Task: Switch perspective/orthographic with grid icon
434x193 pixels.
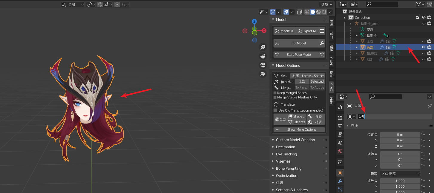Action: tap(263, 74)
